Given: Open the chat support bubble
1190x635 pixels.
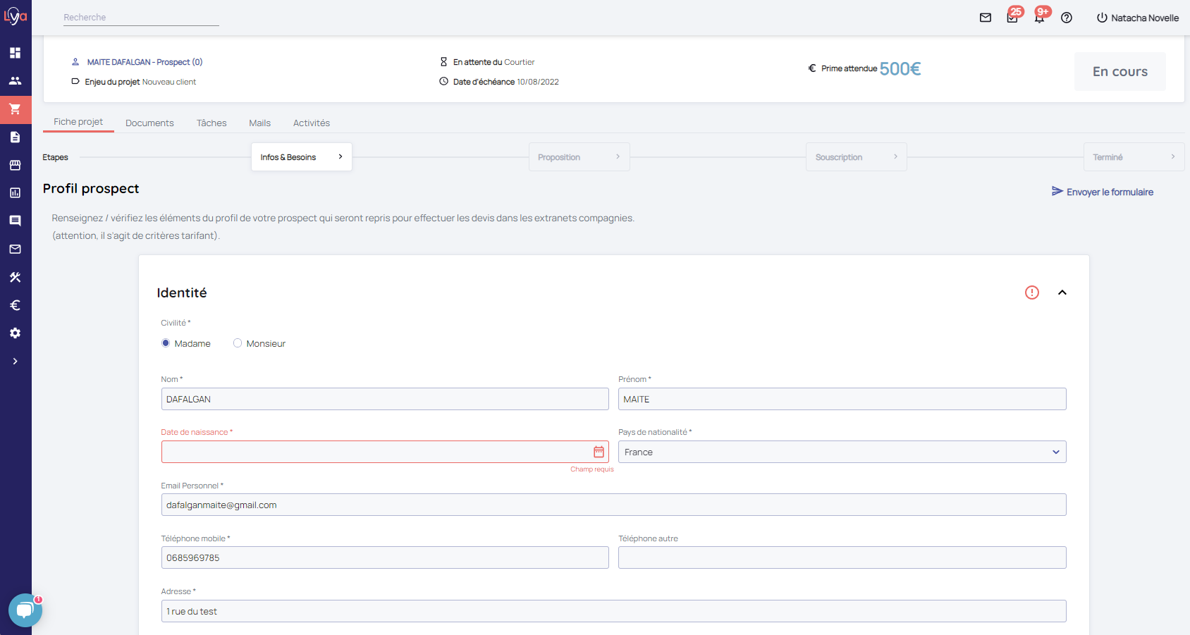Looking at the screenshot, I should [x=25, y=610].
